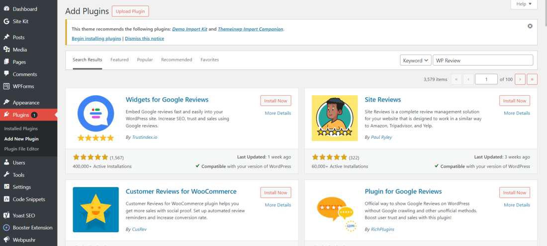Install the Site Reviews plugin
Image resolution: width=547 pixels, height=246 pixels.
514,101
